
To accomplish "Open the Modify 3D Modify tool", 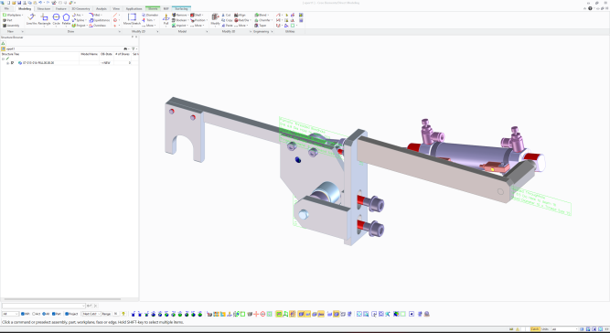I will (215, 19).
